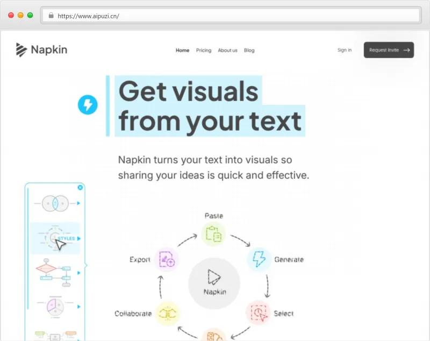Click the red Select cursor icon
This screenshot has height=341, width=430.
point(259,312)
